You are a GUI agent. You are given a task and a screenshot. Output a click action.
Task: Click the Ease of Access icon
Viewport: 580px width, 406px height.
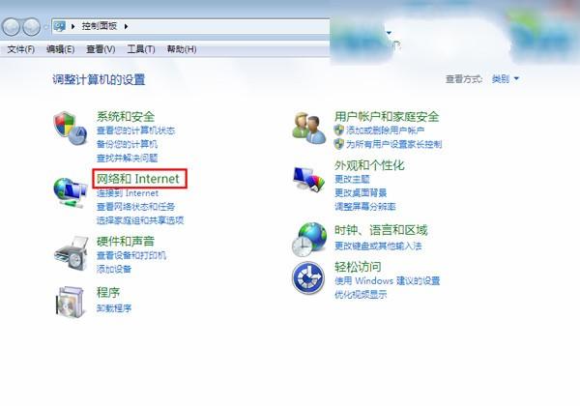pos(308,277)
